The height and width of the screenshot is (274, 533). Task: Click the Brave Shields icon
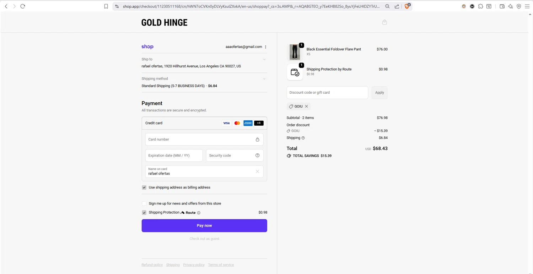pyautogui.click(x=407, y=6)
